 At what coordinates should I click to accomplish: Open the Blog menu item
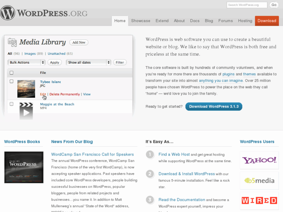(209, 21)
